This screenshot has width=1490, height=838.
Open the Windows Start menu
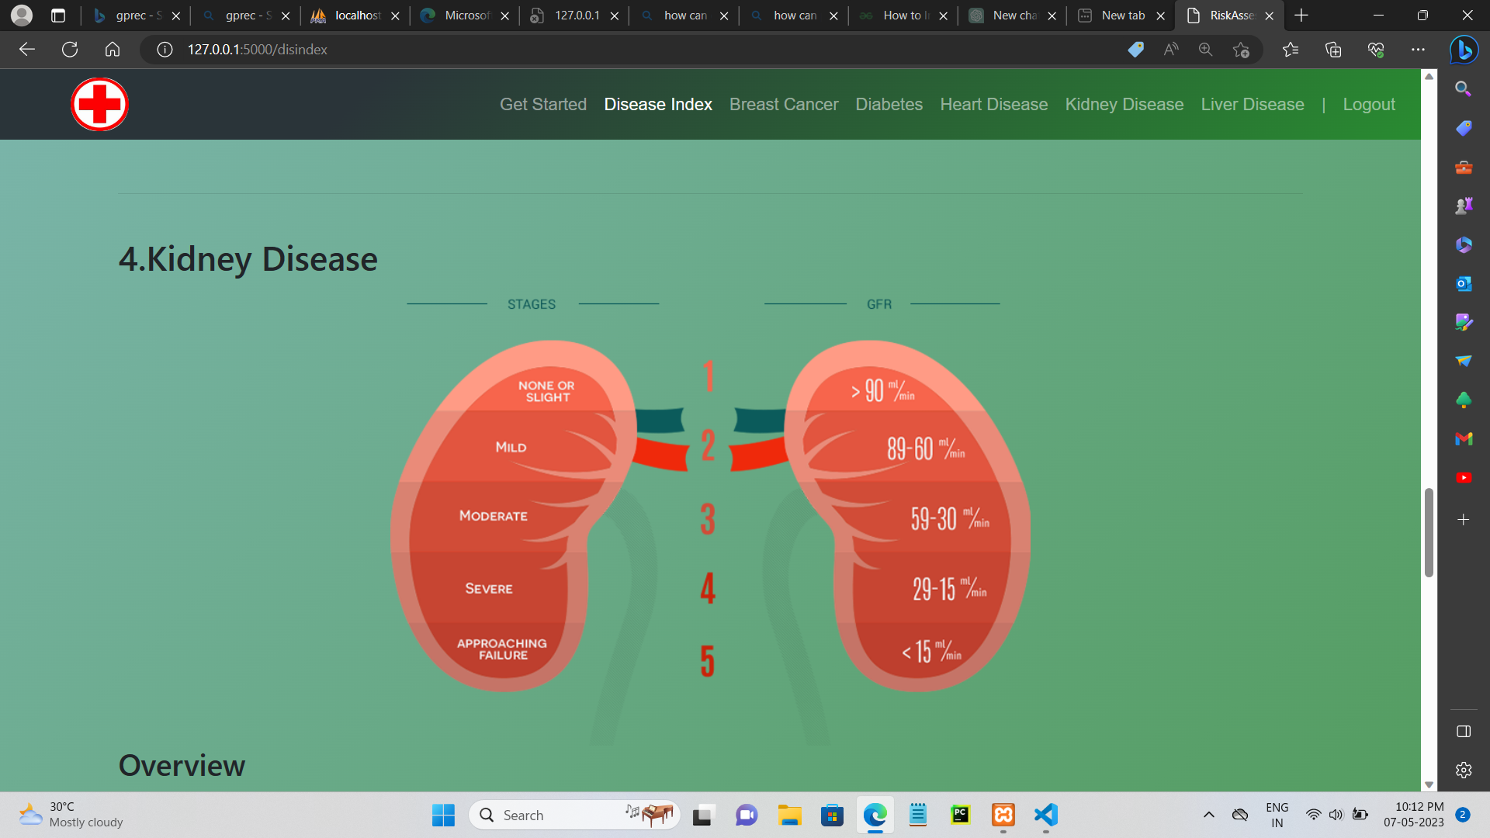tap(443, 815)
